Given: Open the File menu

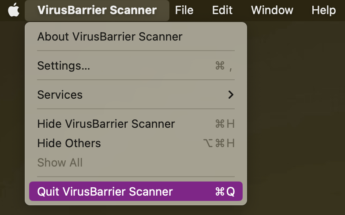Looking at the screenshot, I should pyautogui.click(x=184, y=10).
